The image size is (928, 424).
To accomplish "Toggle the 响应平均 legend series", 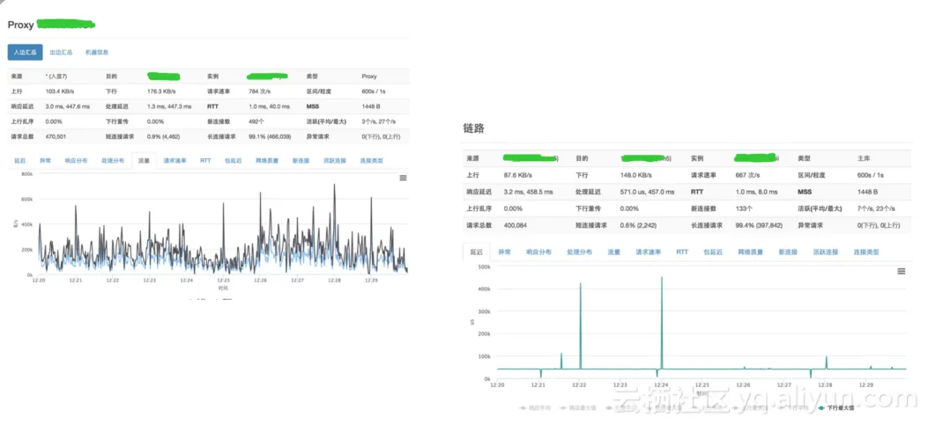I will (532, 407).
